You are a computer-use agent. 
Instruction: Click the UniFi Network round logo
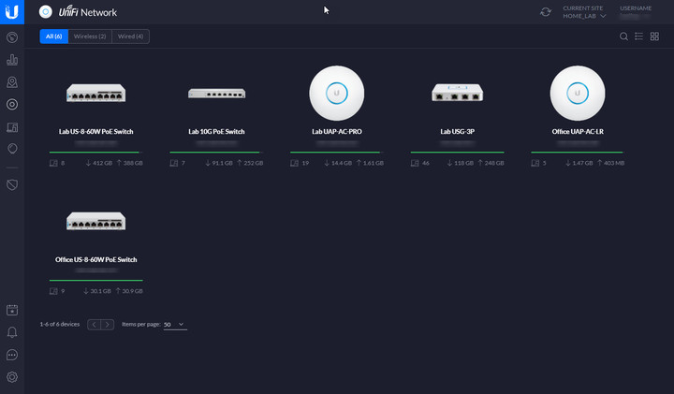[x=46, y=12]
